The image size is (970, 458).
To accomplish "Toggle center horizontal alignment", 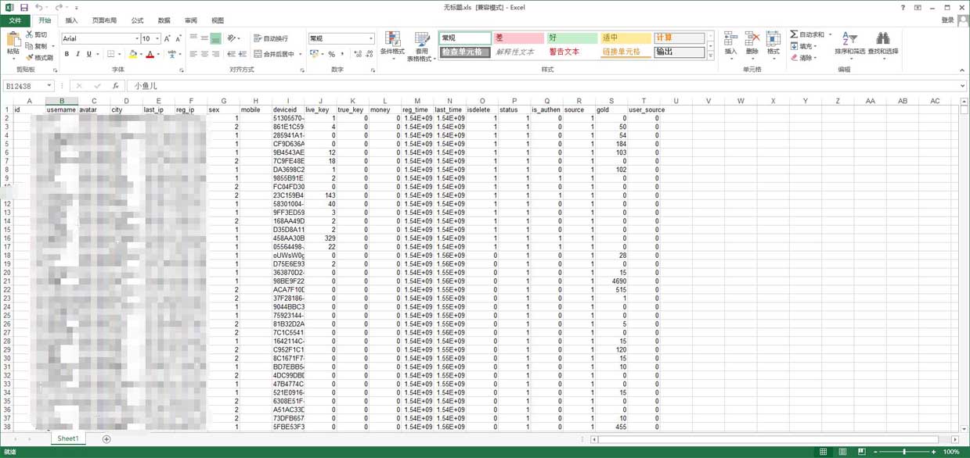I will point(204,54).
